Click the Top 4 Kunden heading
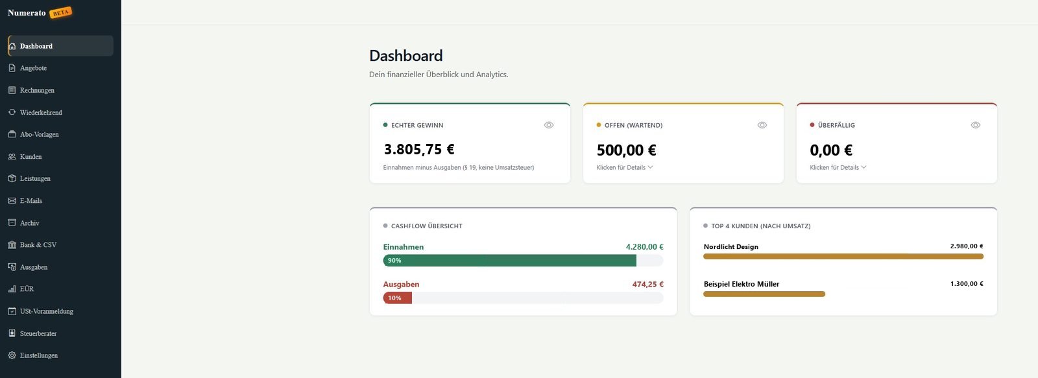 (761, 226)
